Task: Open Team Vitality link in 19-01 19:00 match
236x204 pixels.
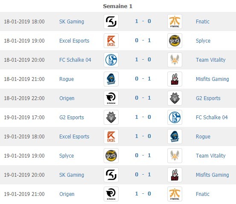Action: [210, 156]
